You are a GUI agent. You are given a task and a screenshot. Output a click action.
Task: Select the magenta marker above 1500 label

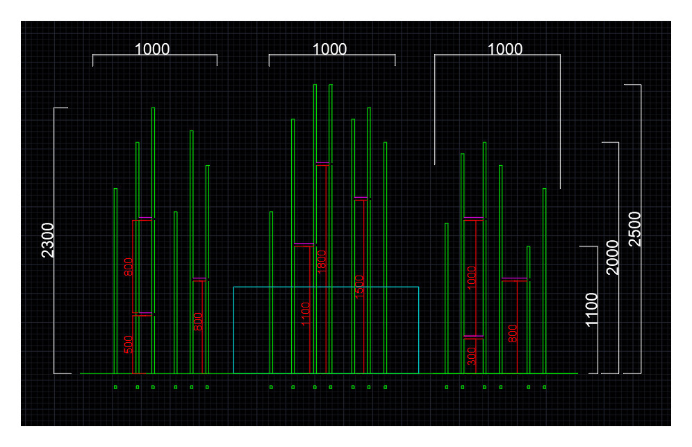point(361,198)
